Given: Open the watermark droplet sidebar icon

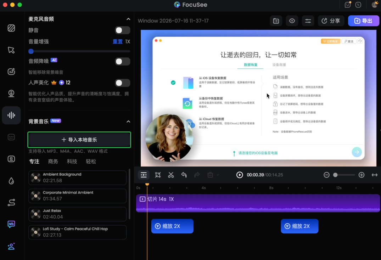Looking at the screenshot, I should pos(11,181).
